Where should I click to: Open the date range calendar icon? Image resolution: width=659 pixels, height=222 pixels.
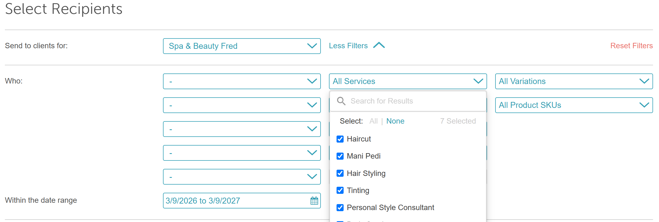click(x=314, y=201)
